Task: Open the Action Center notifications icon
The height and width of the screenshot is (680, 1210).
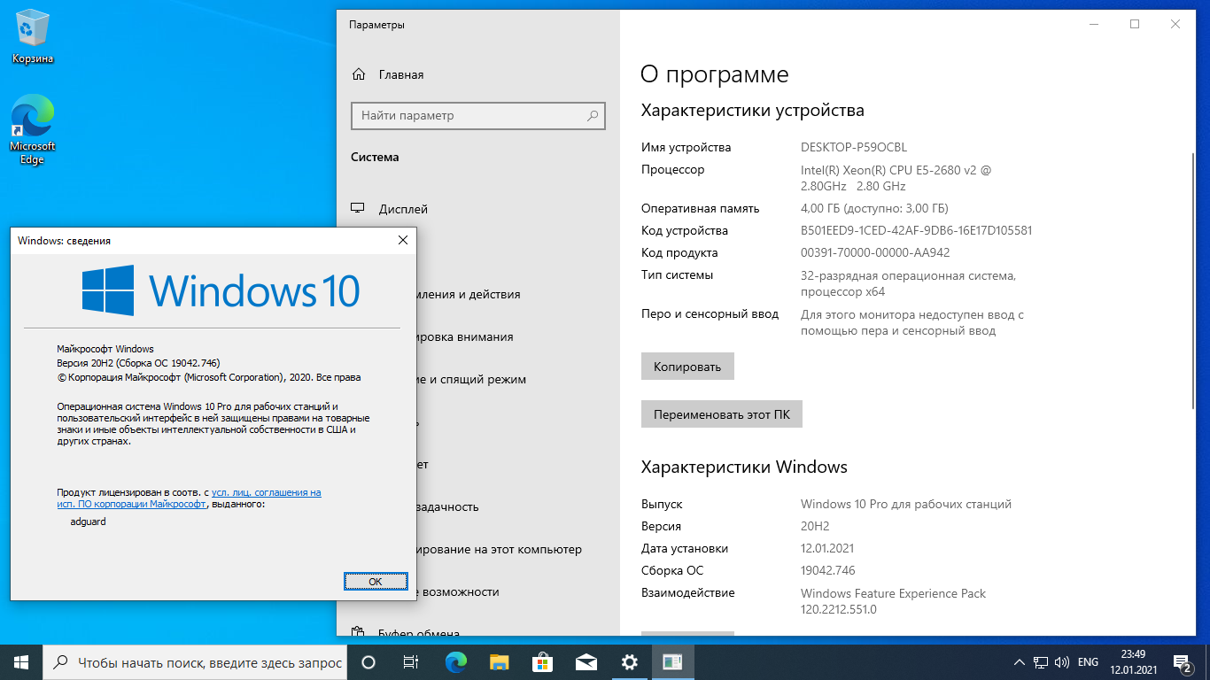Action: tap(1183, 662)
